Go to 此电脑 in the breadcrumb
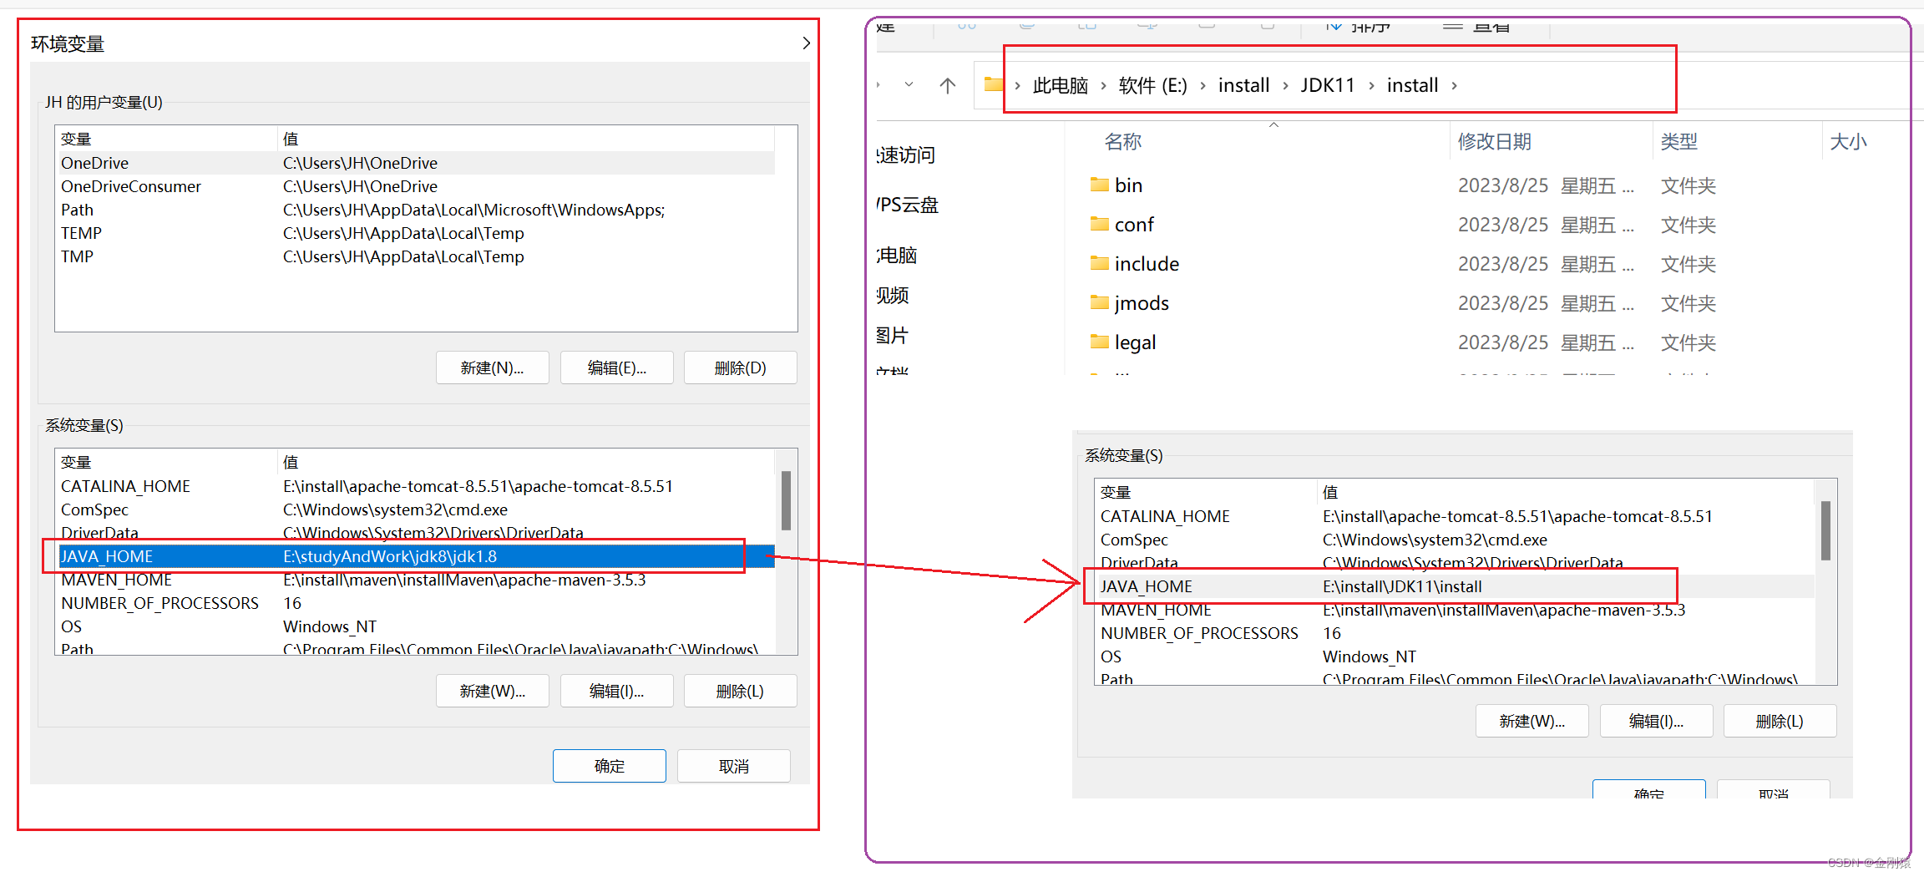Image resolution: width=1924 pixels, height=877 pixels. pyautogui.click(x=1061, y=85)
